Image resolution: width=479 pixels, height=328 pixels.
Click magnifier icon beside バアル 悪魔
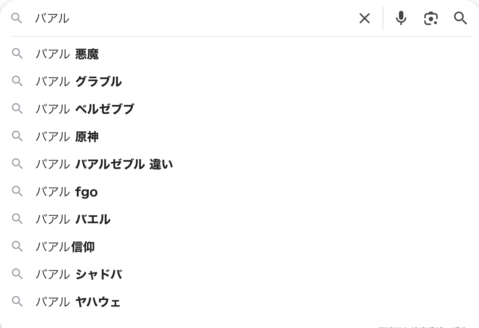17,54
